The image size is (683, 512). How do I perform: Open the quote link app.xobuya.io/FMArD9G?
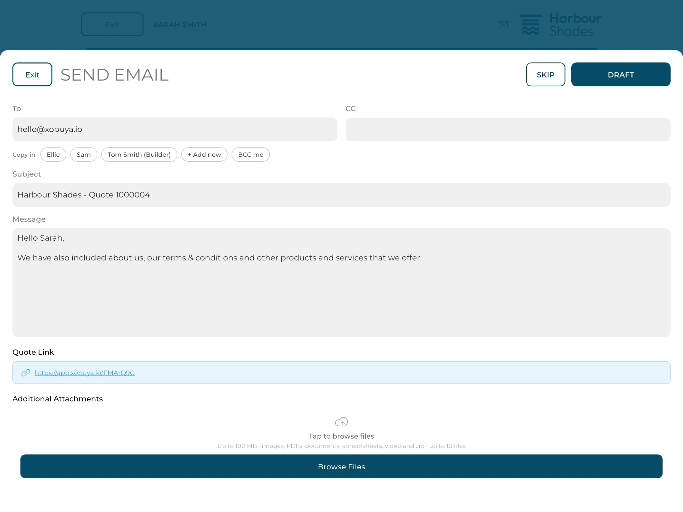click(85, 373)
